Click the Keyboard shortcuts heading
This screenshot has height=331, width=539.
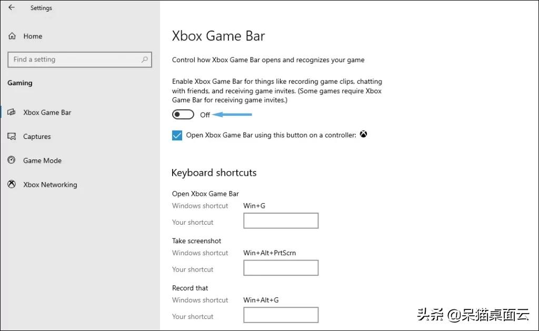point(214,173)
